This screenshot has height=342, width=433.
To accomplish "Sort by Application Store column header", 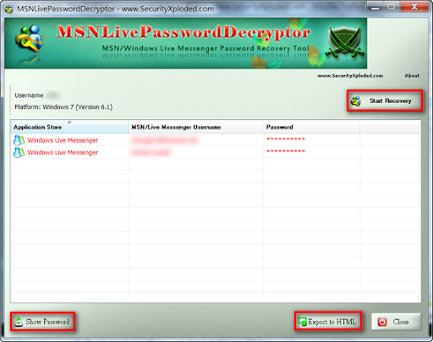I will pyautogui.click(x=69, y=127).
